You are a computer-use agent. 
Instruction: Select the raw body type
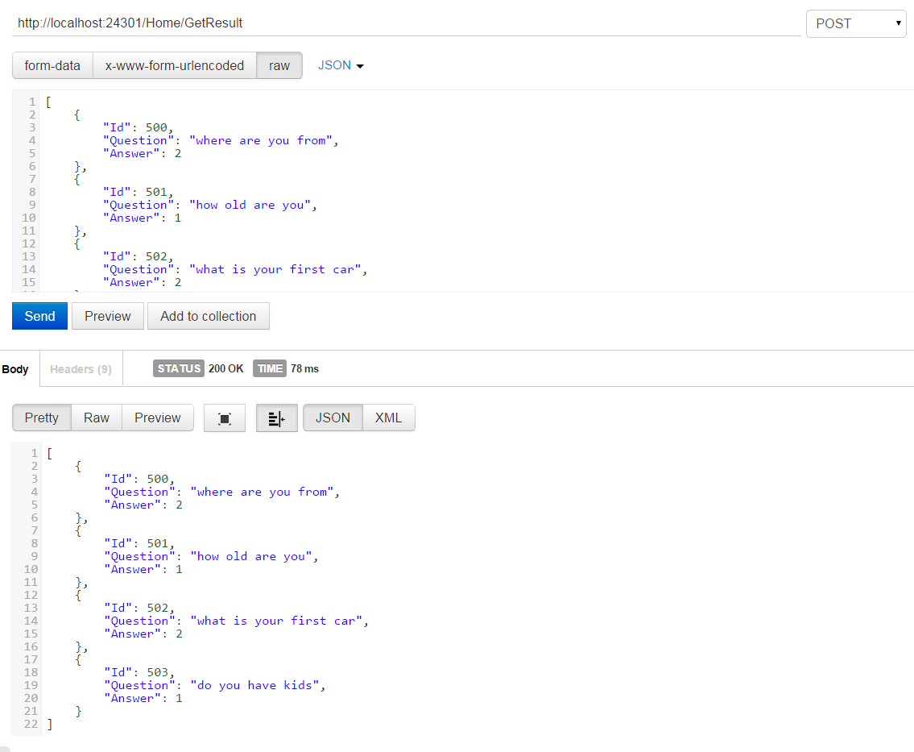coord(279,66)
